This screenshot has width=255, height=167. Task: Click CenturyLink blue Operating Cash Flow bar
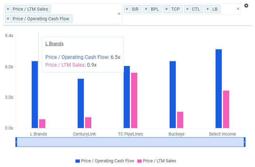click(81, 103)
